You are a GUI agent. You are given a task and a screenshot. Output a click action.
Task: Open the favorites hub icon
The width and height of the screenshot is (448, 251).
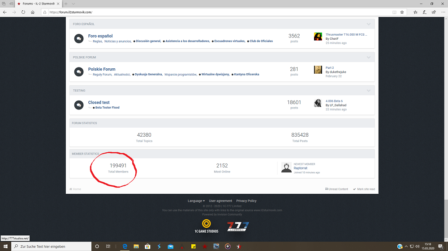pos(415,12)
